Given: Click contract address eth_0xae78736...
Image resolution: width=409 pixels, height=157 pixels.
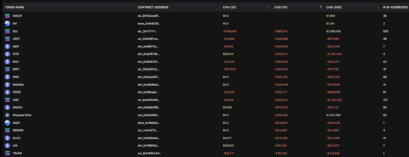Looking at the screenshot, I should [149, 54].
